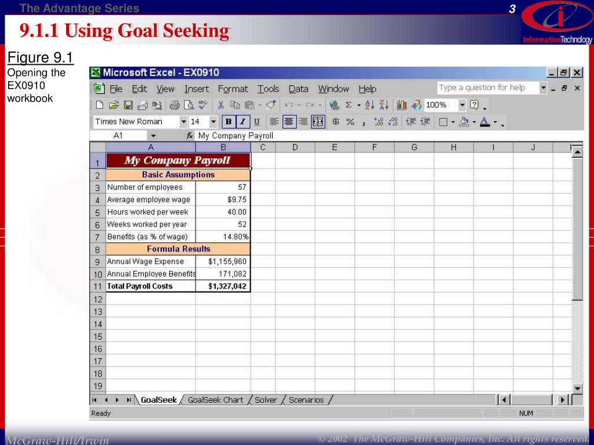Image resolution: width=594 pixels, height=445 pixels.
Task: Switch to the Solver sheet tab
Action: tap(266, 400)
